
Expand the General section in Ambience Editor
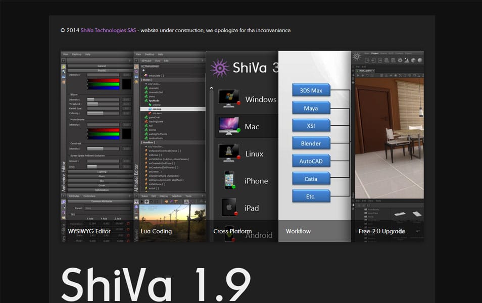point(100,66)
